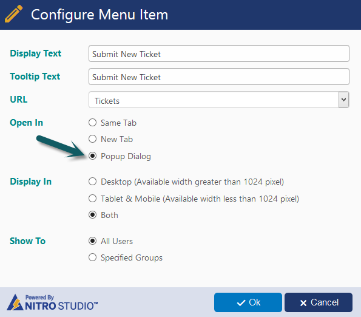Select the Both radio button
The height and width of the screenshot is (317, 361).
(x=93, y=215)
